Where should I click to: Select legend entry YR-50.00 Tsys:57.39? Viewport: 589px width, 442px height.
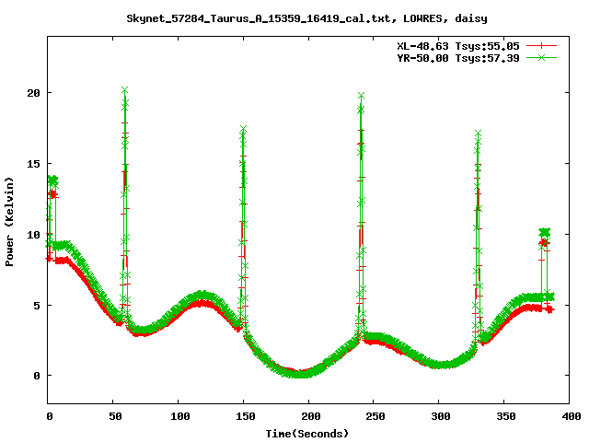click(458, 58)
